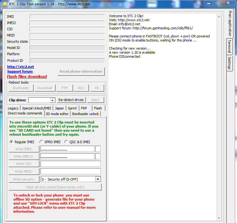Screen dimensions: 237x223
Task: Click the IMEI info field at top
Action: coord(67,17)
